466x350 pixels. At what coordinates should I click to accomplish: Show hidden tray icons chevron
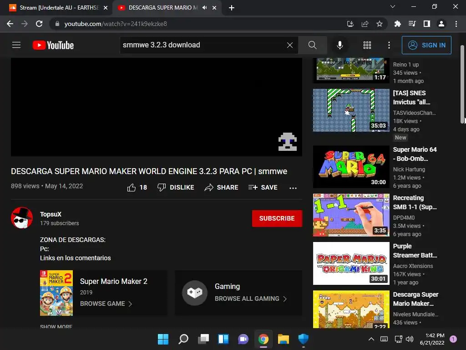pos(371,339)
